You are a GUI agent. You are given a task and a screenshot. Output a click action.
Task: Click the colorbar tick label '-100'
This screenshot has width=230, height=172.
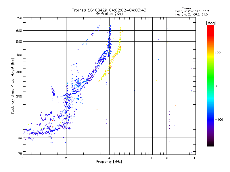point(219,120)
